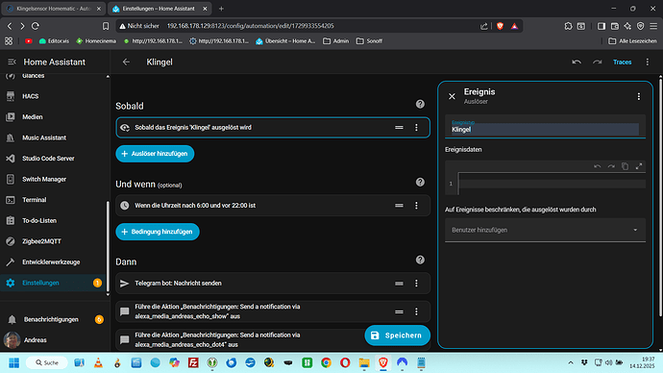This screenshot has width=663, height=373.
Task: Open To-do-Listen in the sidebar
Action: click(x=55, y=221)
